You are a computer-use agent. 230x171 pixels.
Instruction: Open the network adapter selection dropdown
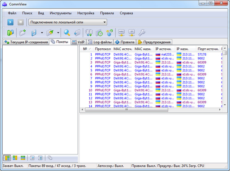(x=103, y=22)
